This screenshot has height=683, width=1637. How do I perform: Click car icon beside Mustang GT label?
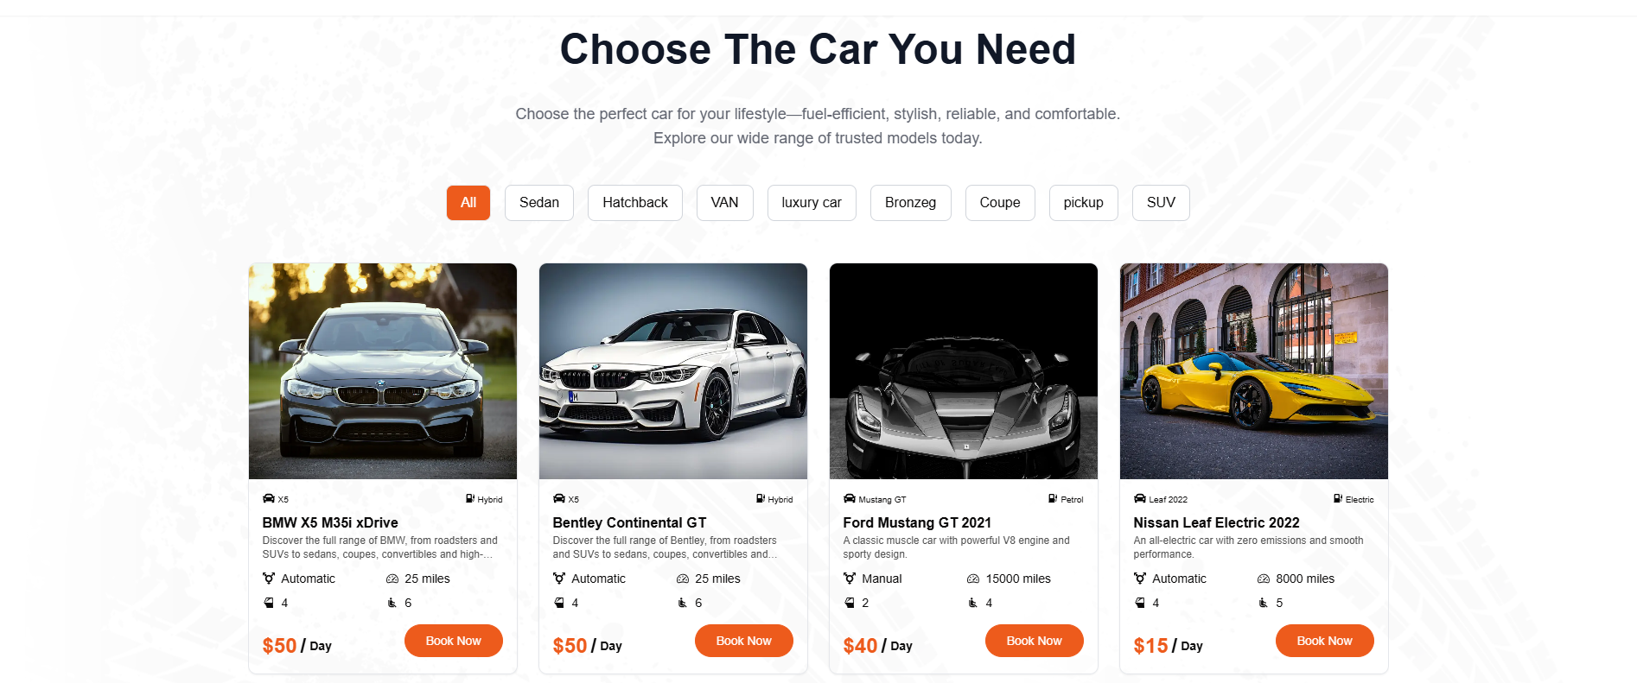click(x=850, y=498)
